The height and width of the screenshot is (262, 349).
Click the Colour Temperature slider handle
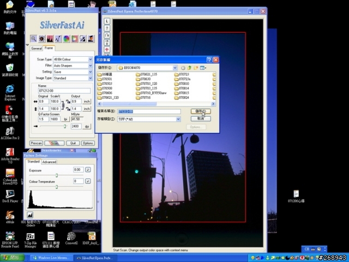point(57,187)
